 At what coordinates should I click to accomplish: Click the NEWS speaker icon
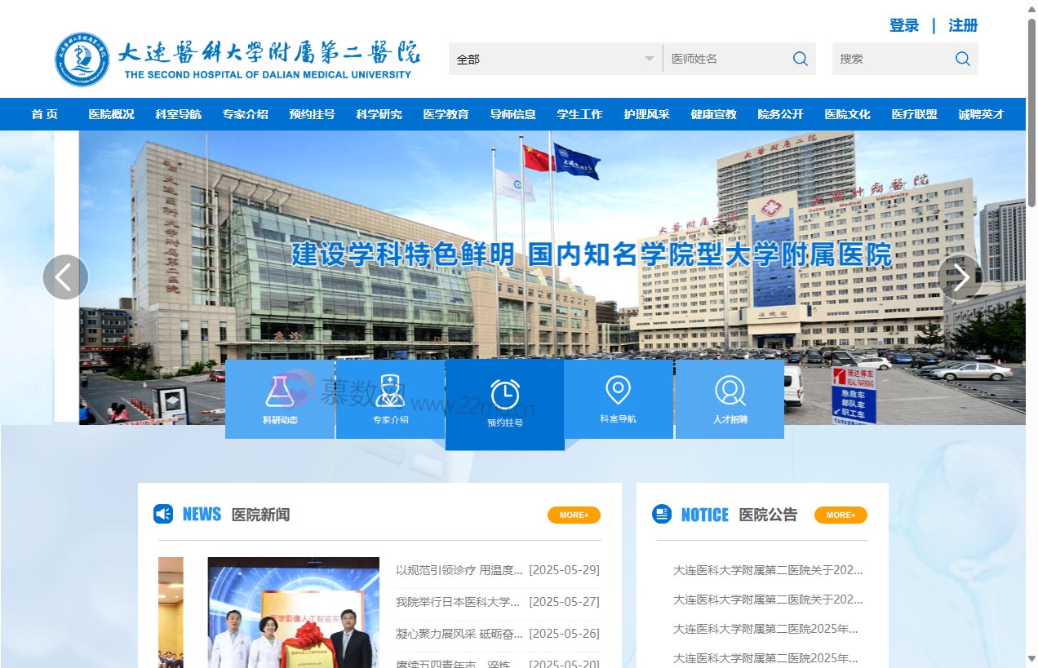pos(163,514)
